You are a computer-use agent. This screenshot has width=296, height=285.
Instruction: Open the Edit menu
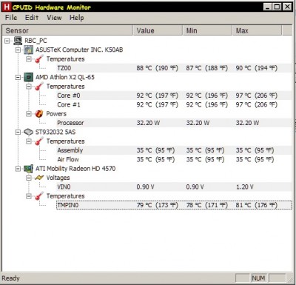(32, 18)
